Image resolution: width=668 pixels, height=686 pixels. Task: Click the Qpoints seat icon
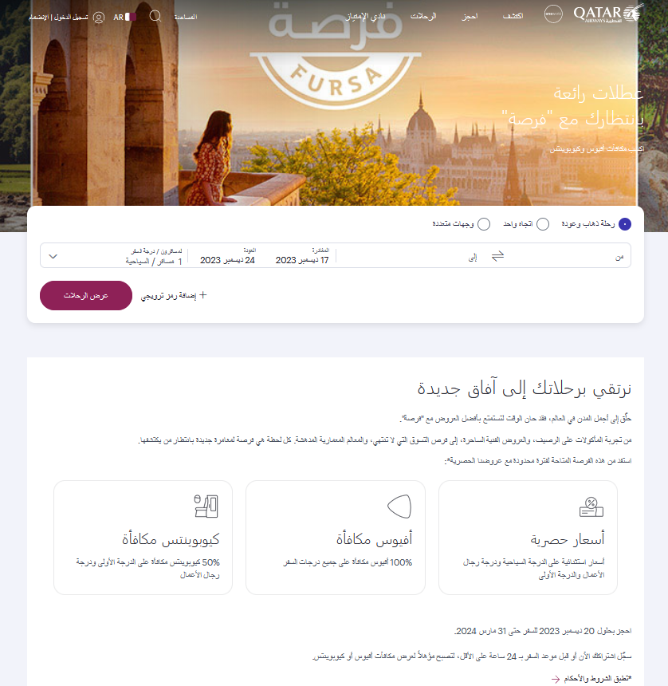point(206,507)
